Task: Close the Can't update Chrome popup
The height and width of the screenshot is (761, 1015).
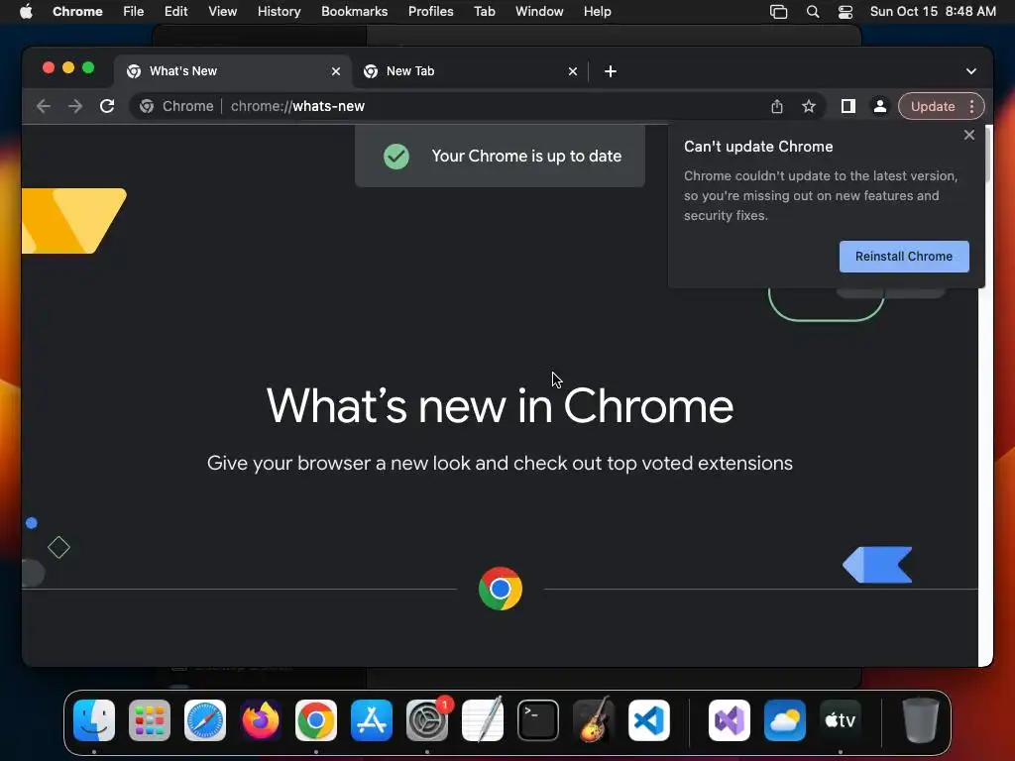Action: tap(968, 135)
